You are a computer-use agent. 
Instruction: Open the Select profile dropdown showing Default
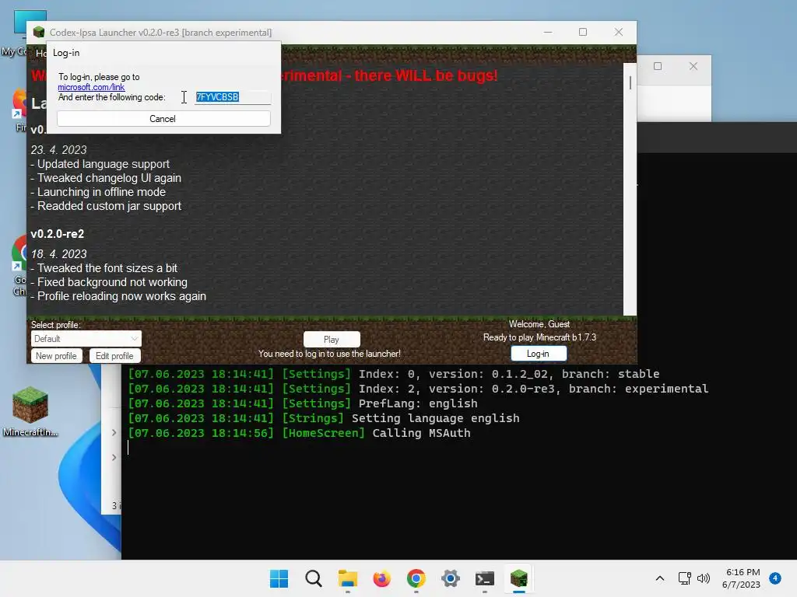[86, 339]
